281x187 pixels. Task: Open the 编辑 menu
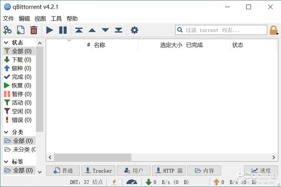click(24, 18)
